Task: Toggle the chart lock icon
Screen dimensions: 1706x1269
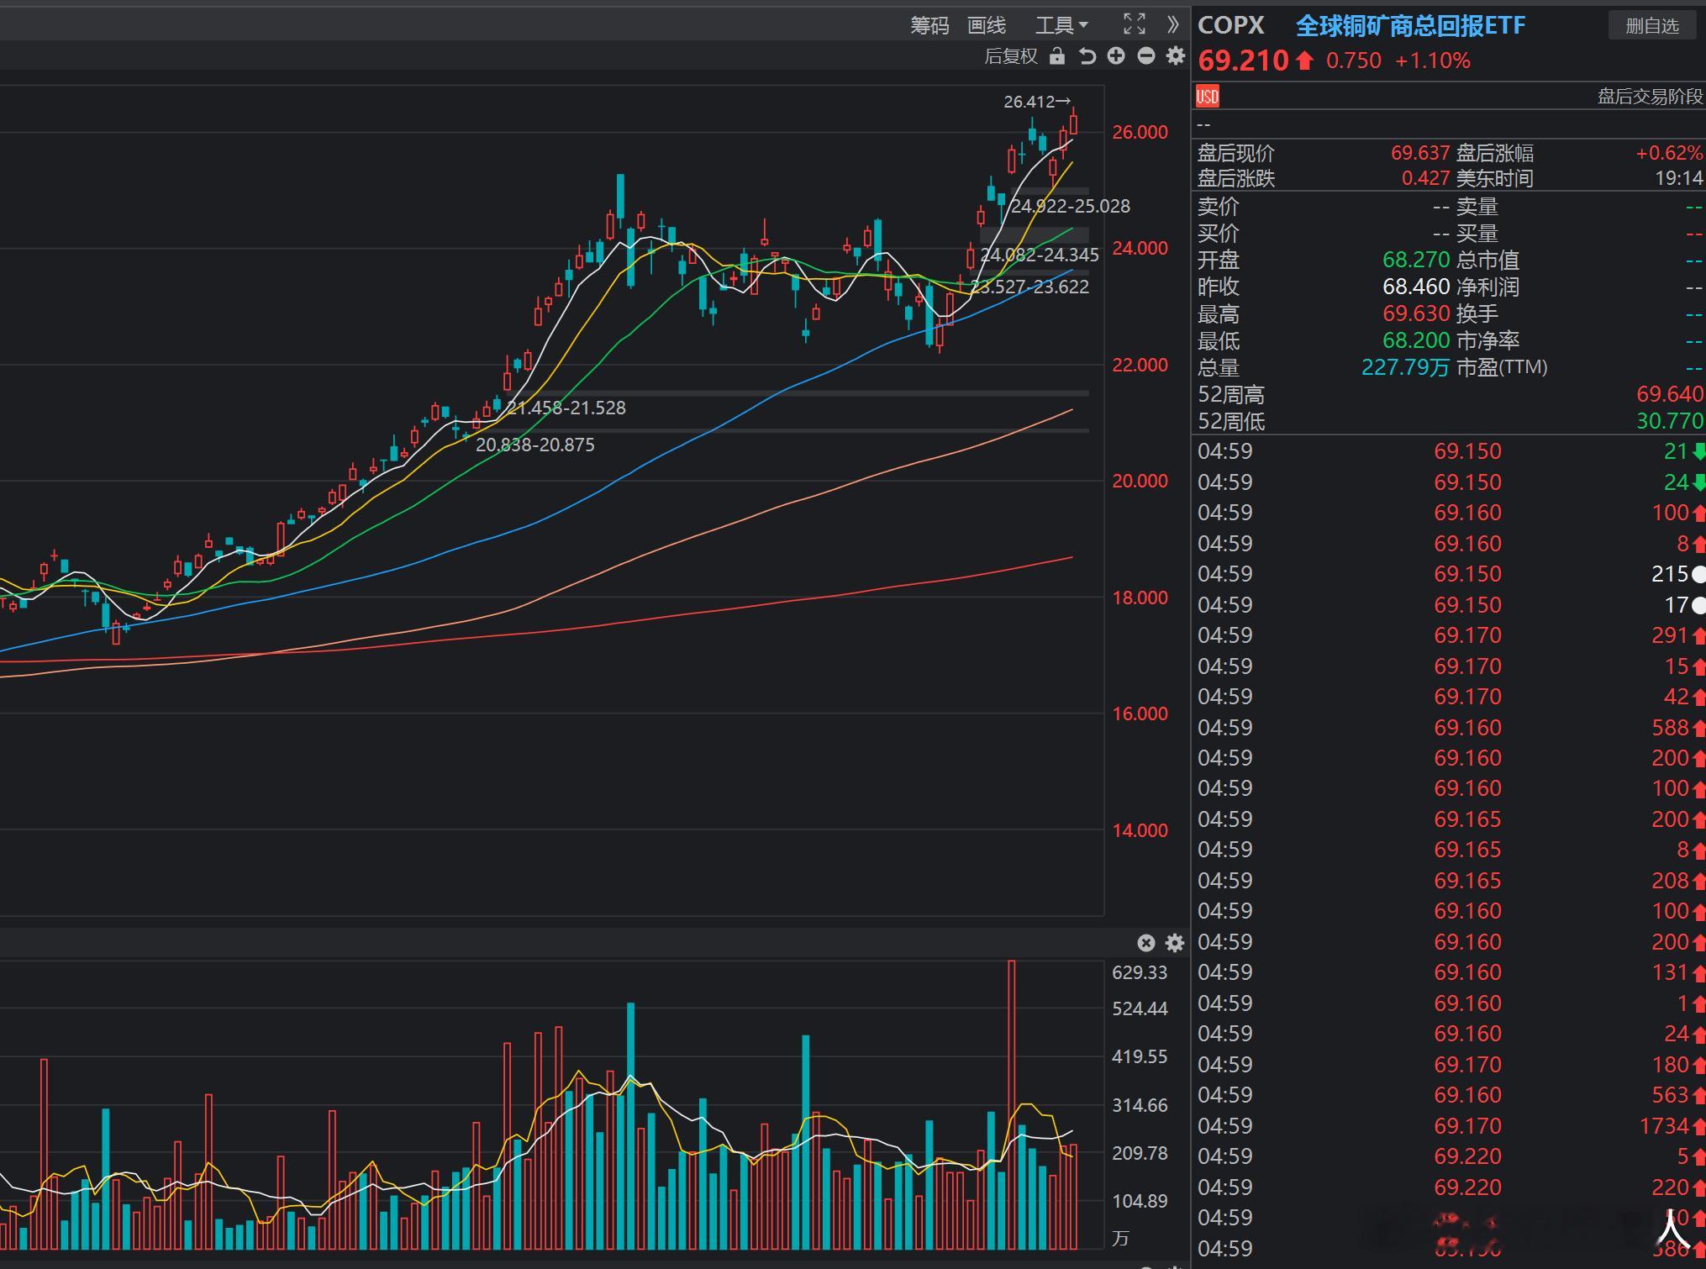Action: pyautogui.click(x=1057, y=56)
